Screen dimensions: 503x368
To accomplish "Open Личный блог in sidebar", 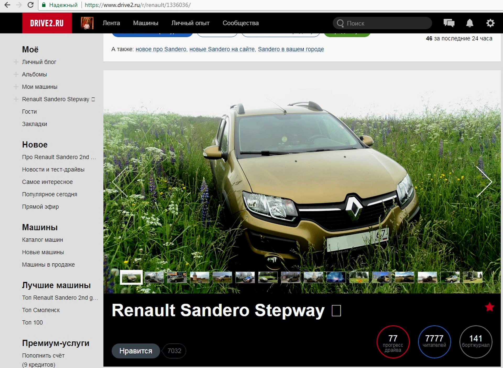I will coord(39,62).
